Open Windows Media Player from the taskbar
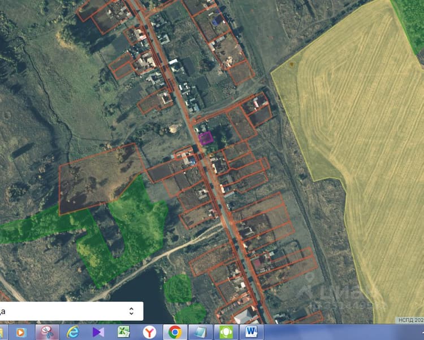 point(20,332)
